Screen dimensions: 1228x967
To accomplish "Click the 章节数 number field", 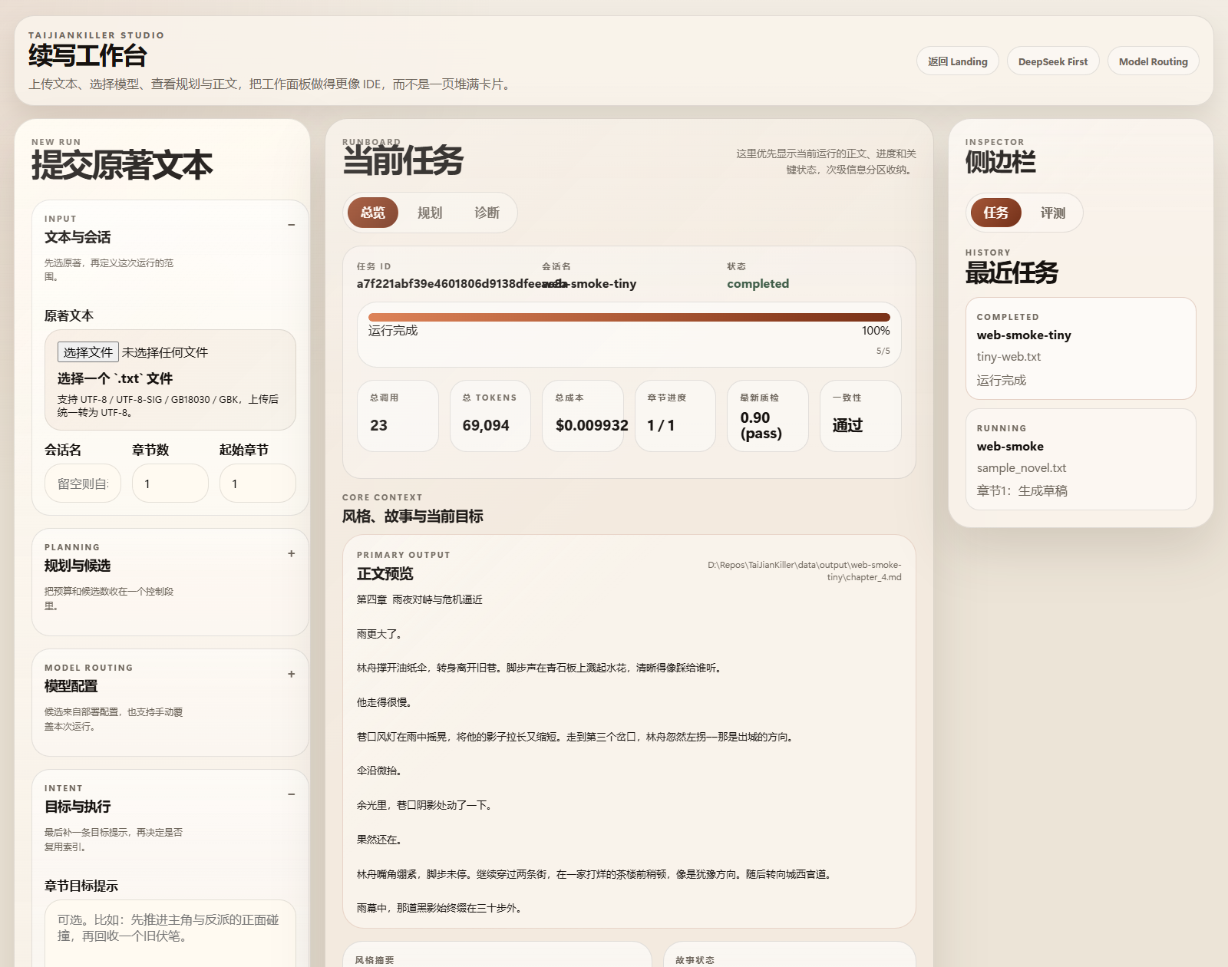I will (170, 483).
